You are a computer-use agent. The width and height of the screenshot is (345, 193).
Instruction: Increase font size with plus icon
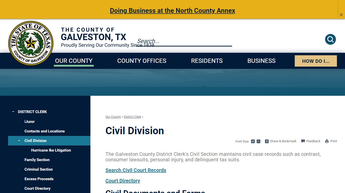(x=253, y=141)
